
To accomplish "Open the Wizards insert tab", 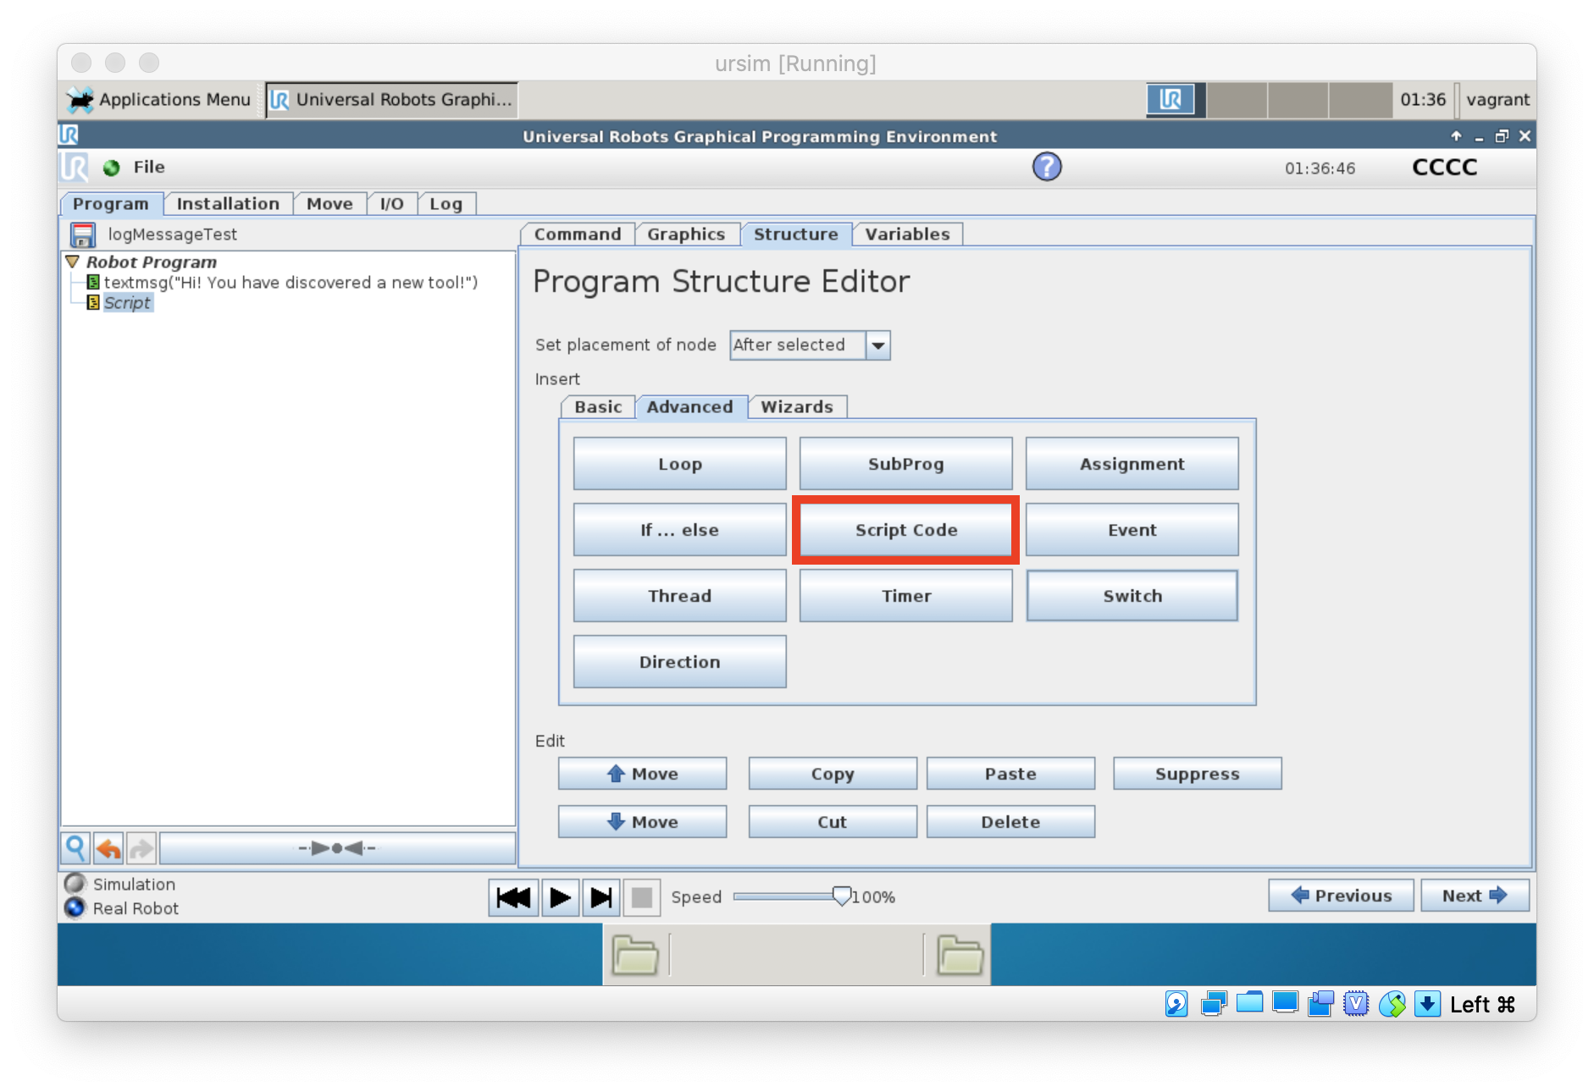I will point(796,407).
